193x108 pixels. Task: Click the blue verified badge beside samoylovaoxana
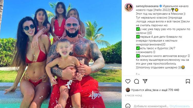point(161,6)
